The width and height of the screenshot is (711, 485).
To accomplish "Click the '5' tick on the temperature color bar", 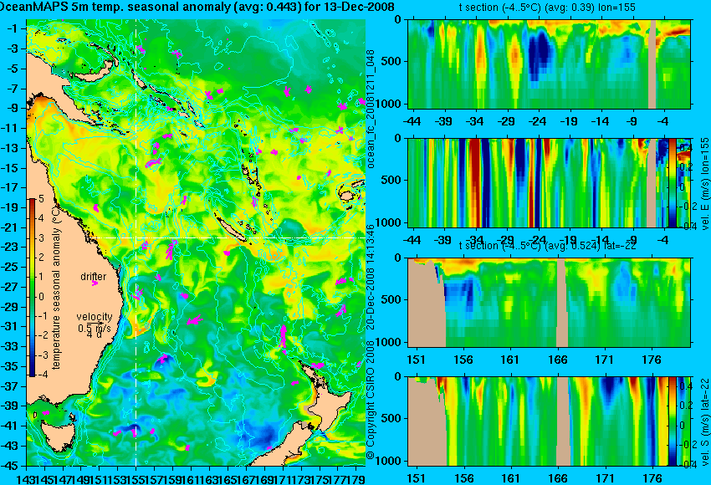I will (41, 199).
